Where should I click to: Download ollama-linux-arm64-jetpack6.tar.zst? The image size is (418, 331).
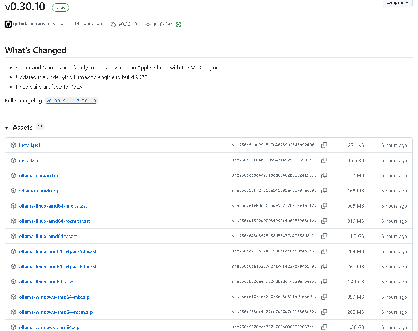[58, 267]
